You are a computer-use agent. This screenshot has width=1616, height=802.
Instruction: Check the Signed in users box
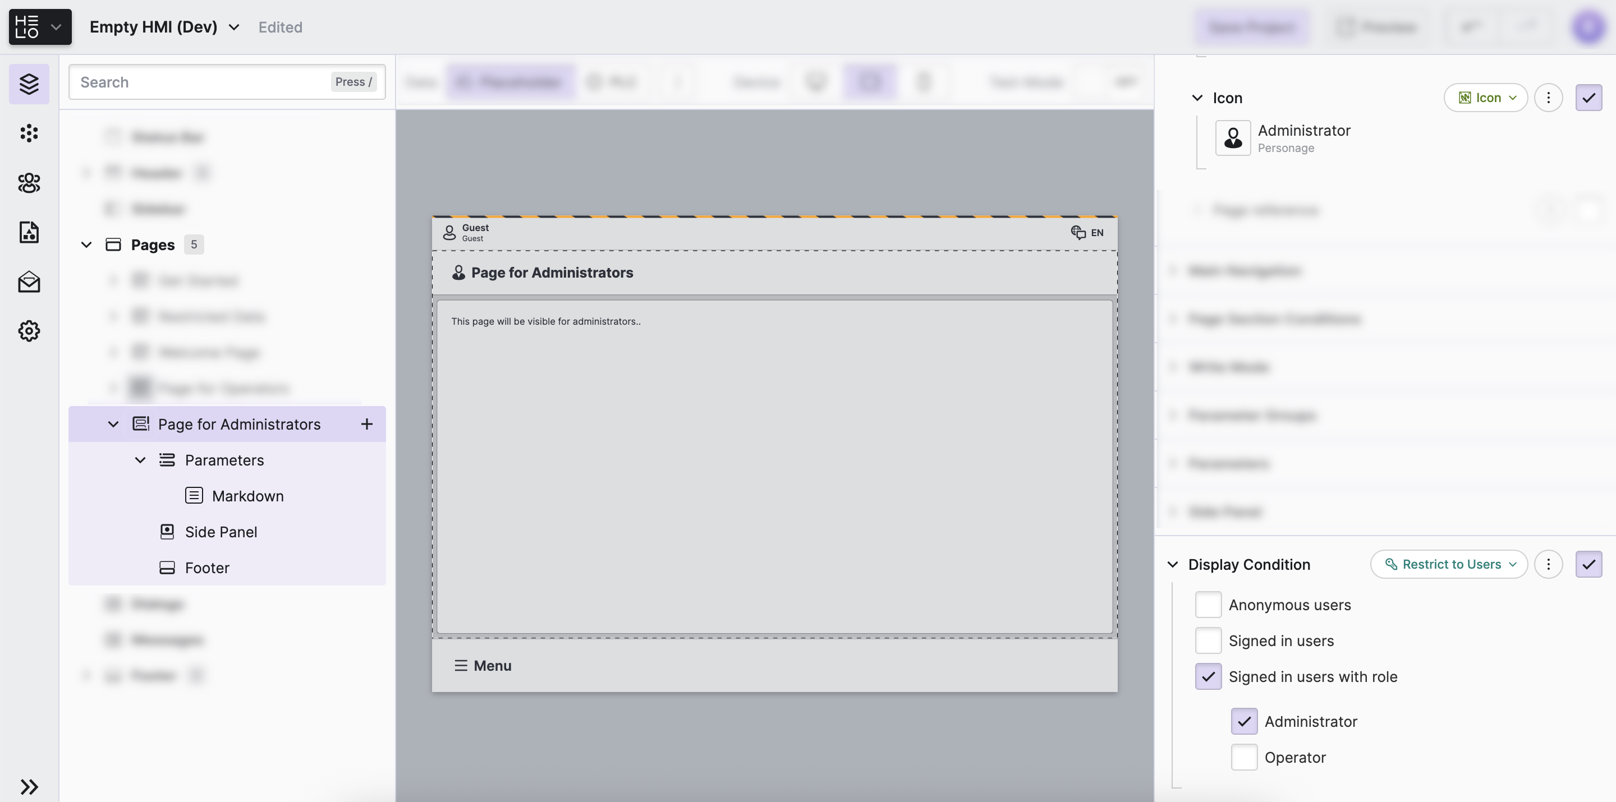point(1208,640)
